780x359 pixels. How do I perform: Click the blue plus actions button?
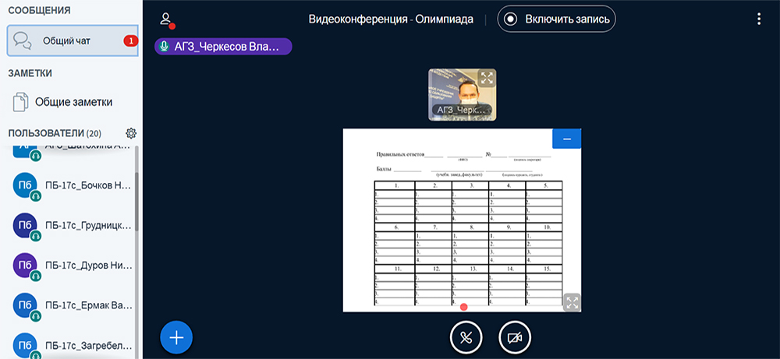click(176, 337)
